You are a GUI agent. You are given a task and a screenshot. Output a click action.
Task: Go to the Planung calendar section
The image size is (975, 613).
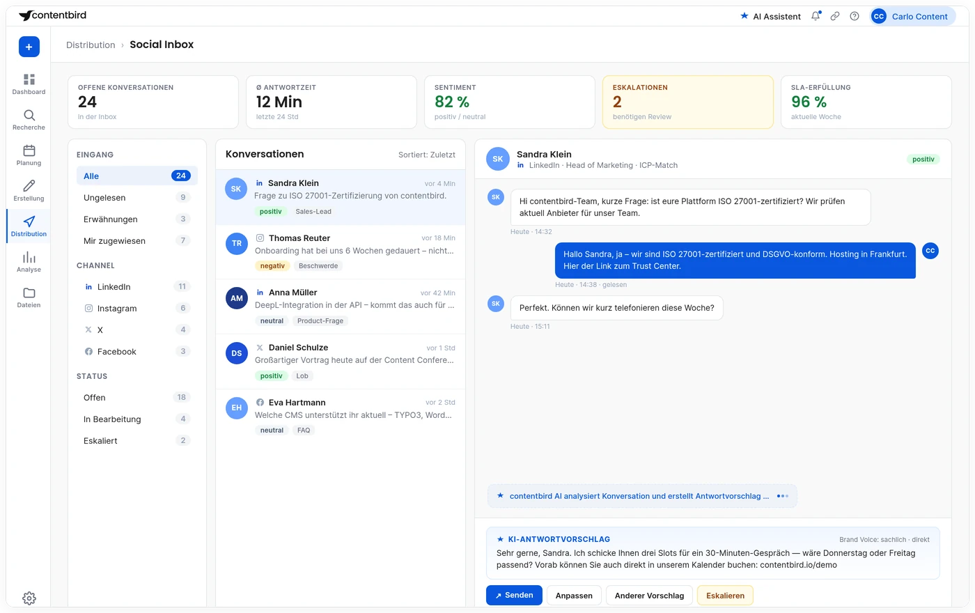(x=29, y=155)
